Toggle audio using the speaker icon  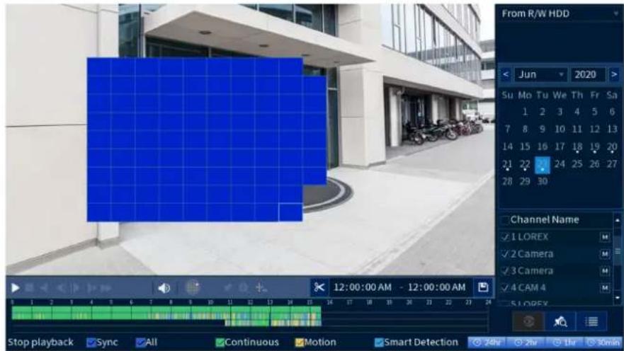[x=164, y=288]
